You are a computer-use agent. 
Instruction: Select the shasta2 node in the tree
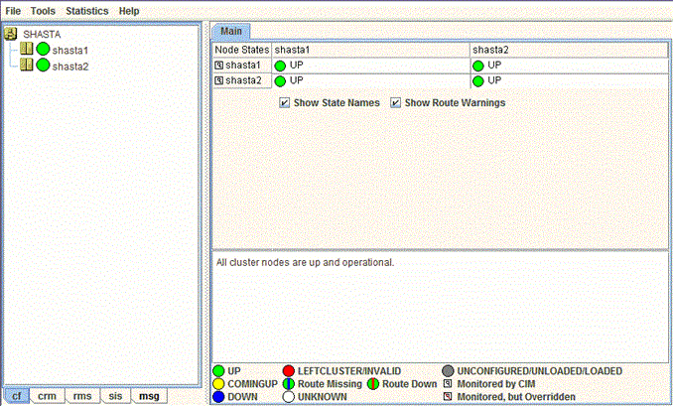pyautogui.click(x=70, y=66)
